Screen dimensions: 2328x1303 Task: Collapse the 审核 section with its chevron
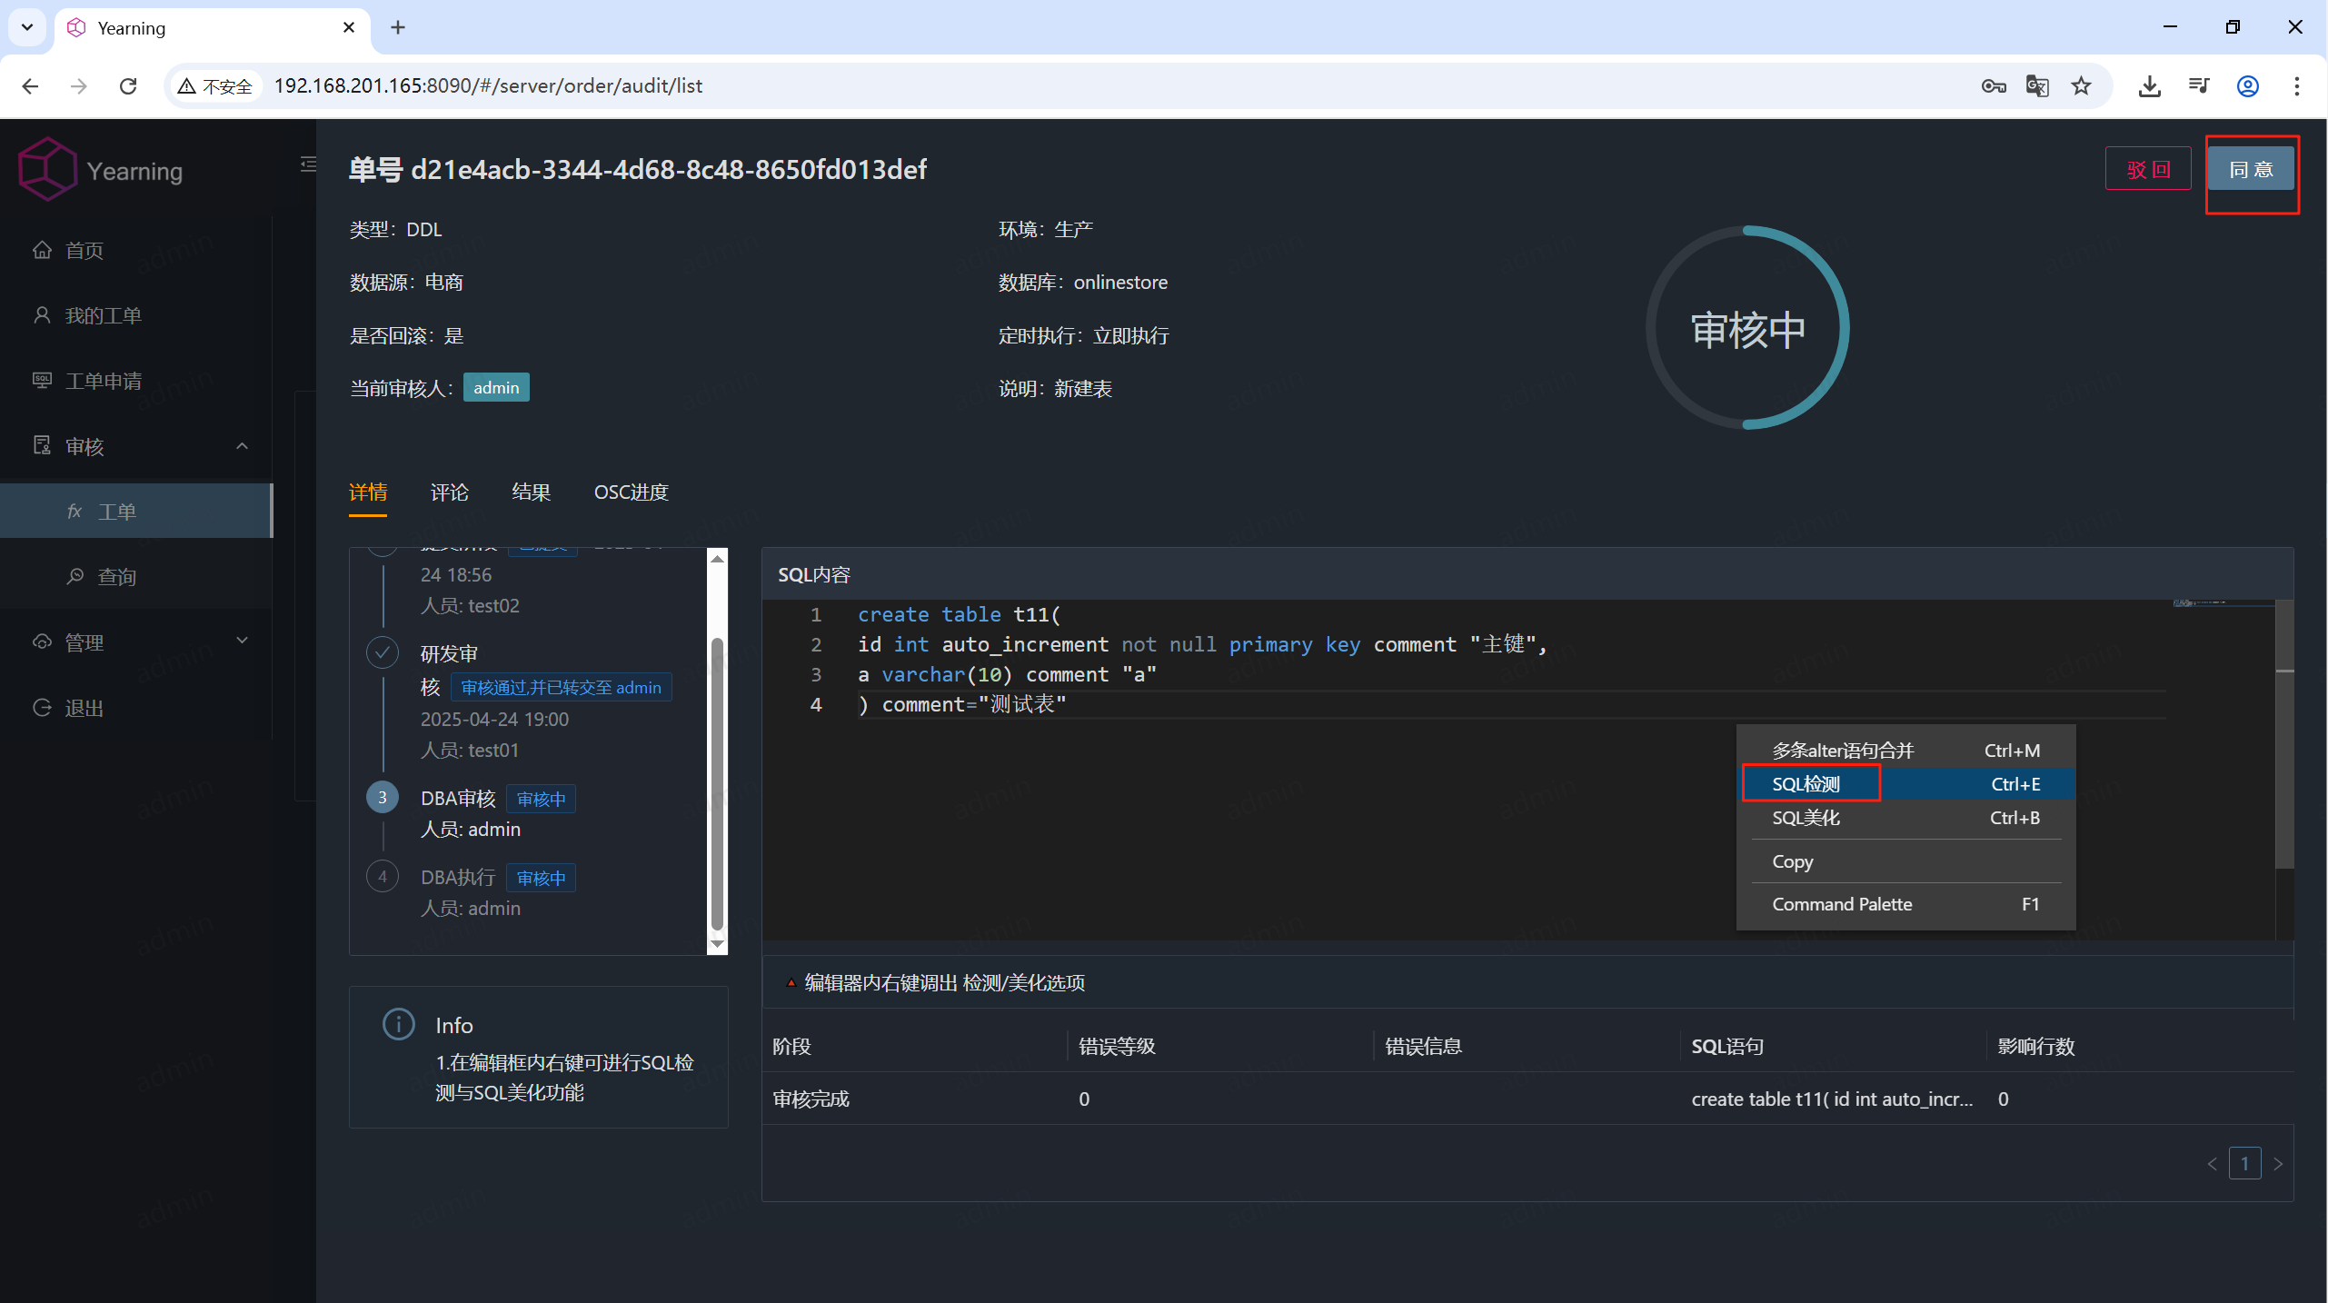point(242,446)
